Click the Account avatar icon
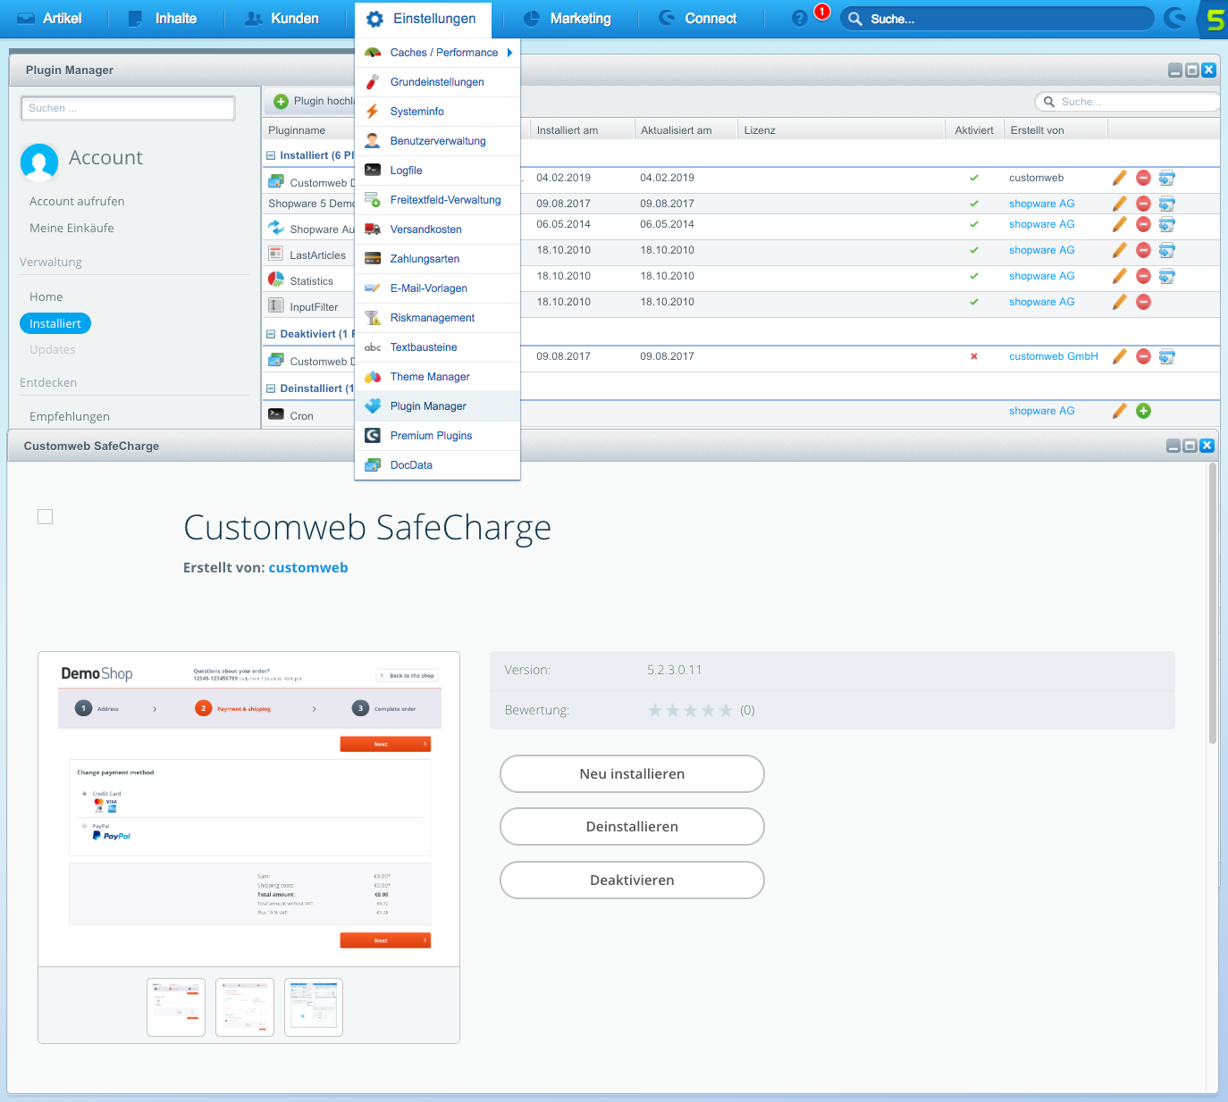The height and width of the screenshot is (1102, 1228). tap(39, 163)
